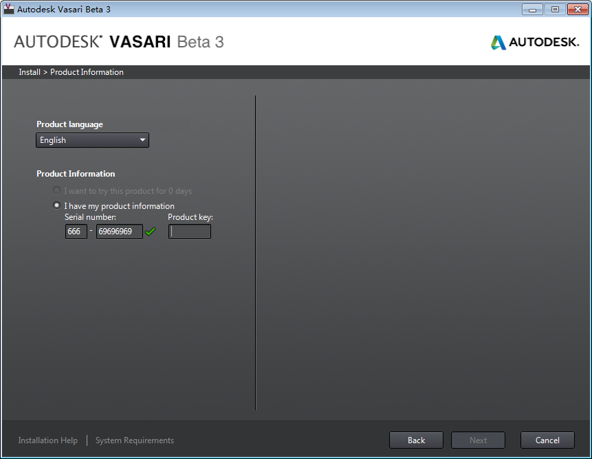Click the Vasari app icon in title bar
Screen dimensions: 592x459
9,9
